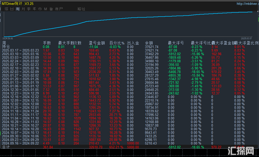The width and height of the screenshot is (259, 157).
Task: Open the 备 notes tab
Action: pyautogui.click(x=51, y=9)
